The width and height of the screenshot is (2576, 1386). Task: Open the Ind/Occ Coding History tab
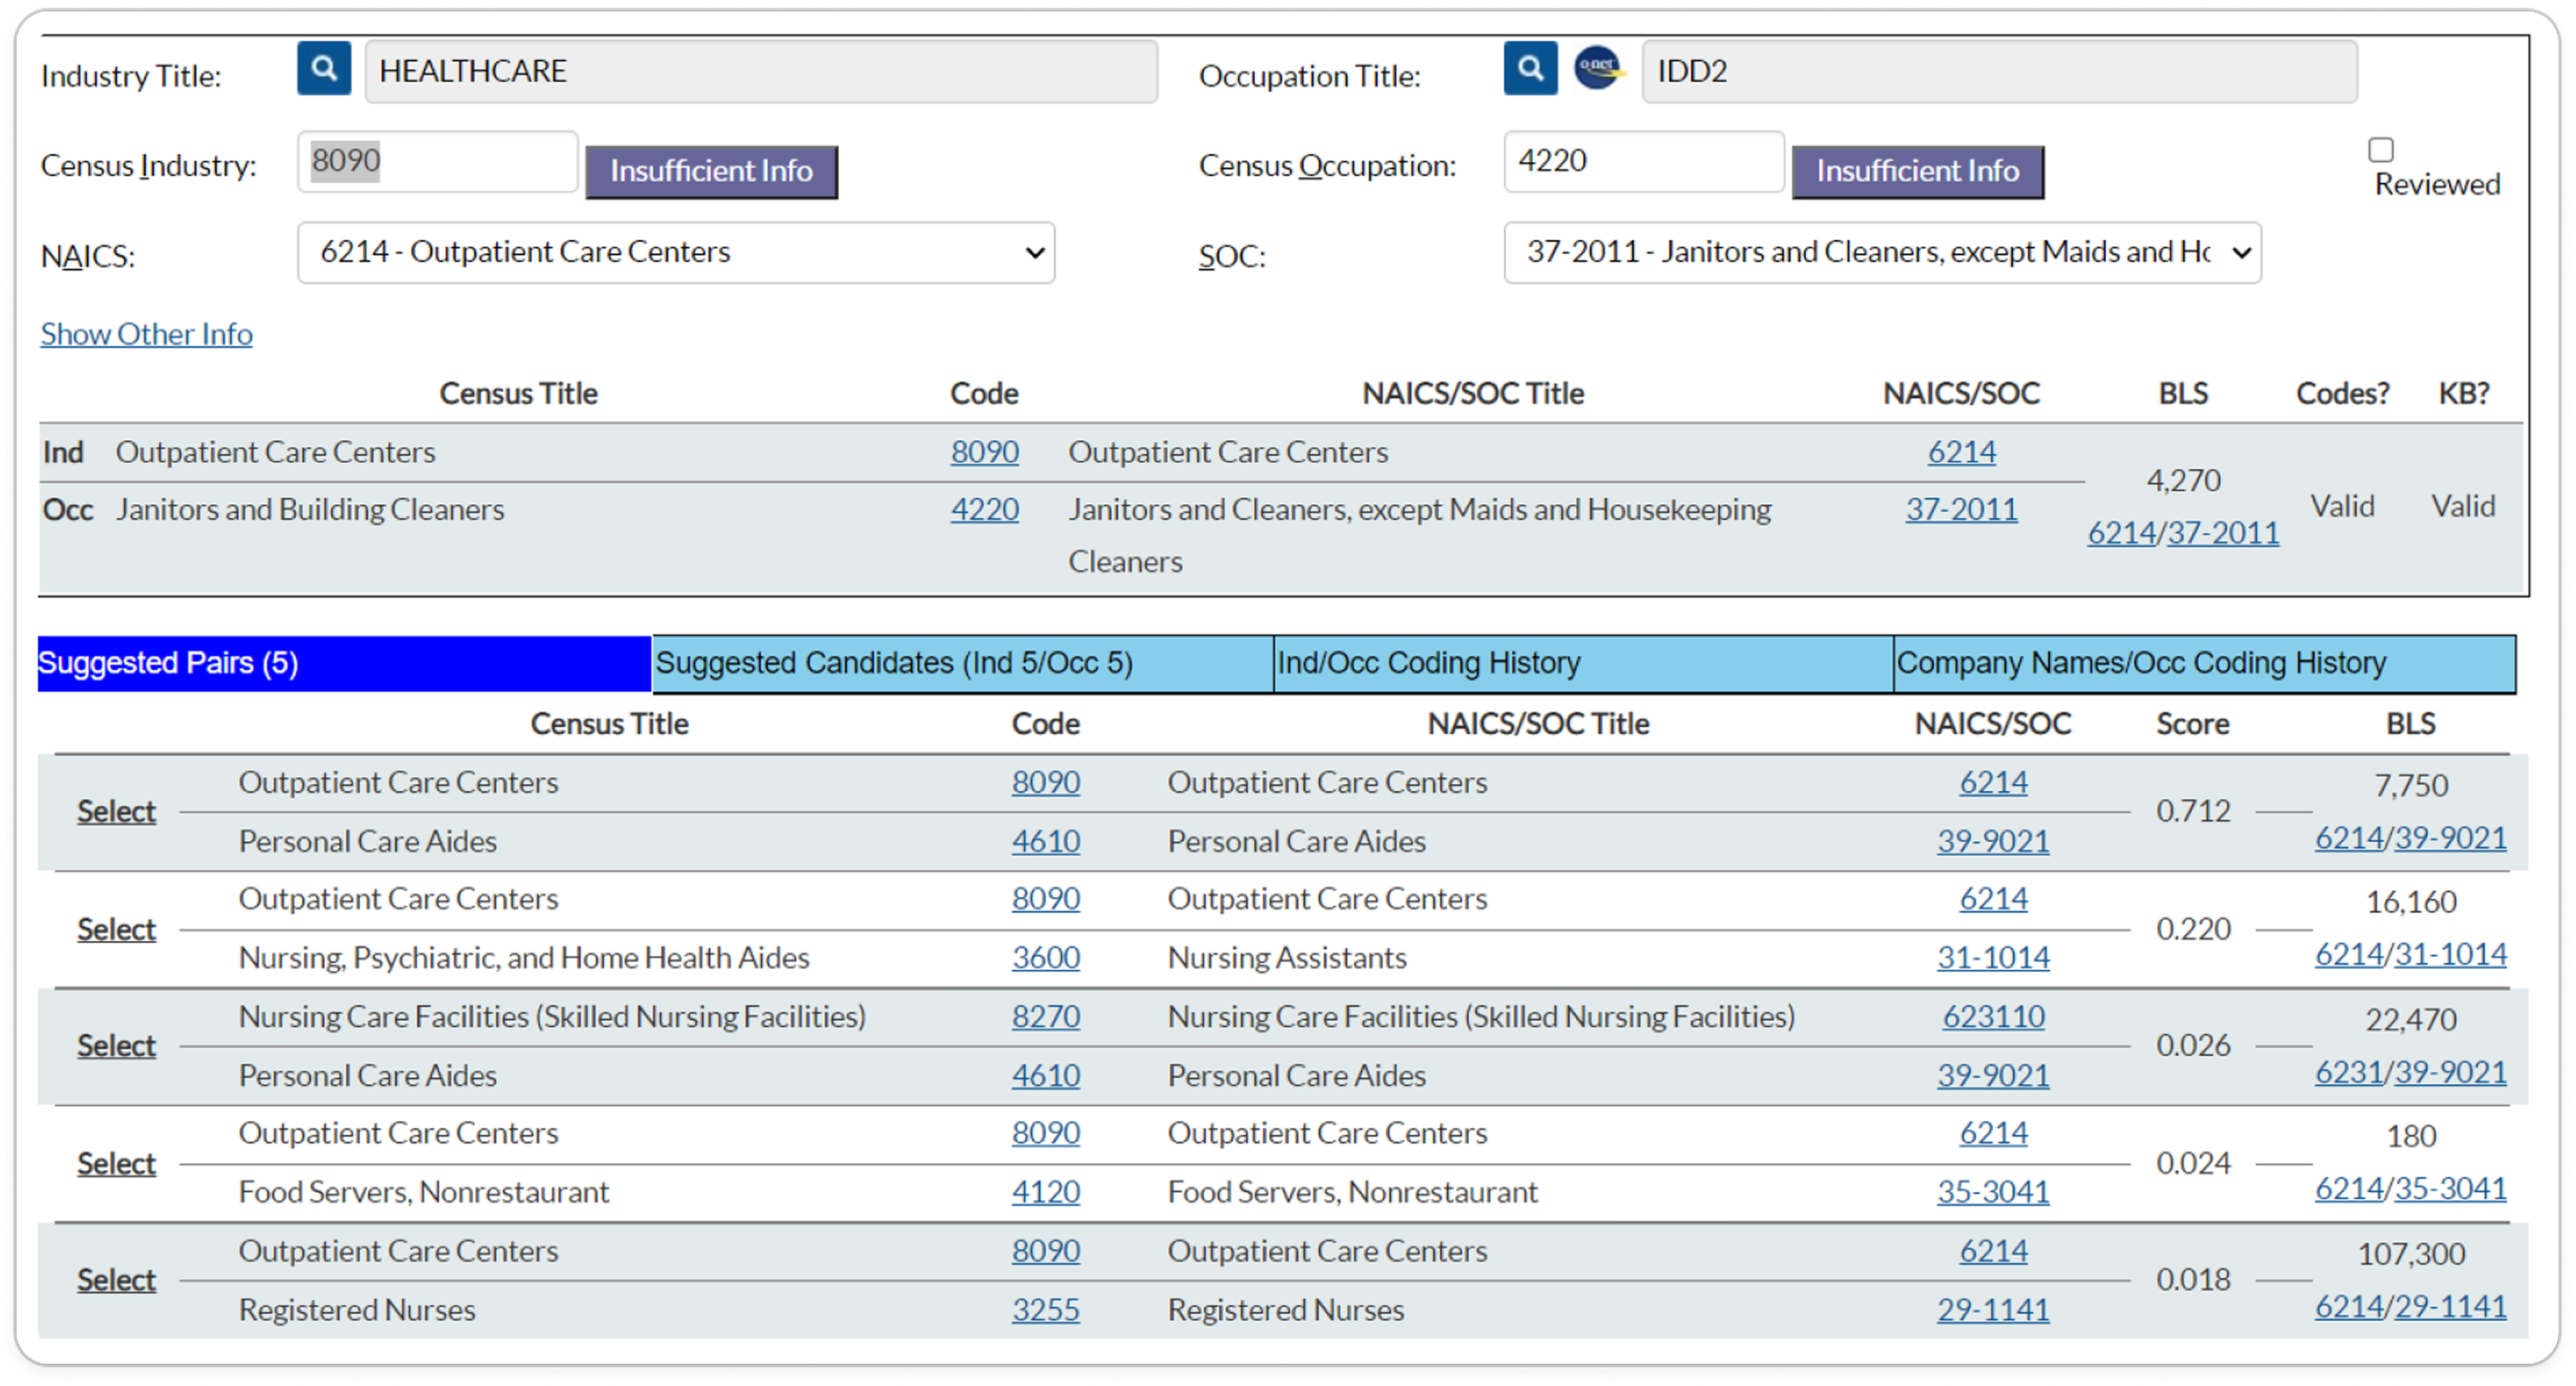[x=1583, y=663]
